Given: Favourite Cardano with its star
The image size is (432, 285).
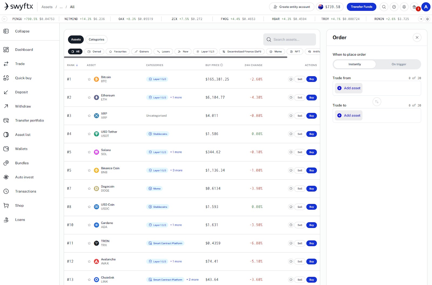Looking at the screenshot, I should point(89,225).
